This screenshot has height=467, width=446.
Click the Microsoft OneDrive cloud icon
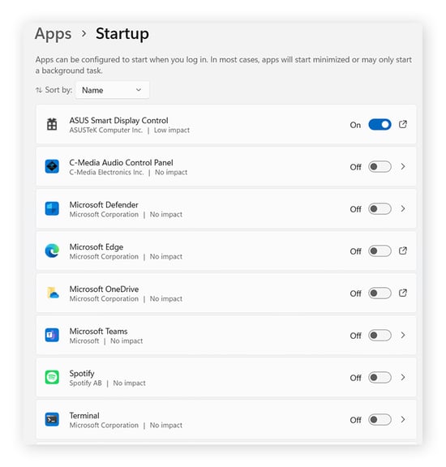[53, 293]
